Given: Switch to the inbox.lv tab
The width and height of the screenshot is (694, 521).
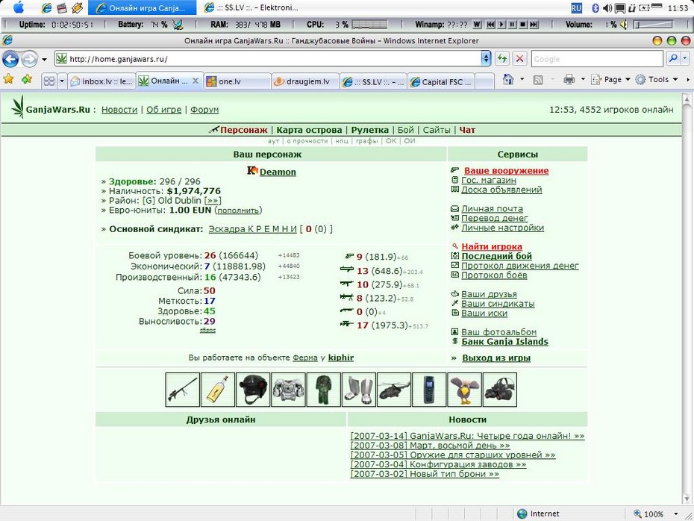Looking at the screenshot, I should (101, 81).
